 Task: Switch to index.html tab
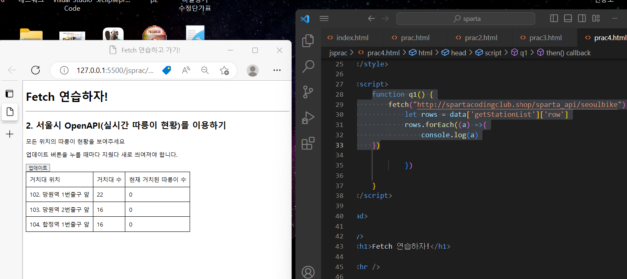[x=352, y=38]
